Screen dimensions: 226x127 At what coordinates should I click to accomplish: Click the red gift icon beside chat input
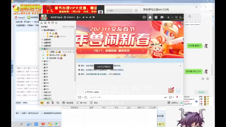pyautogui.click(x=177, y=97)
